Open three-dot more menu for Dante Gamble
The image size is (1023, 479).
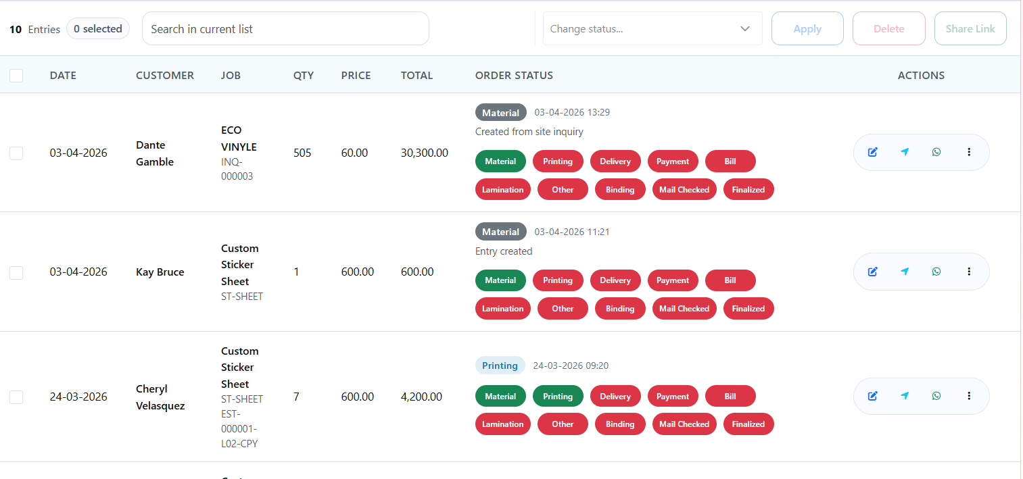(x=969, y=152)
